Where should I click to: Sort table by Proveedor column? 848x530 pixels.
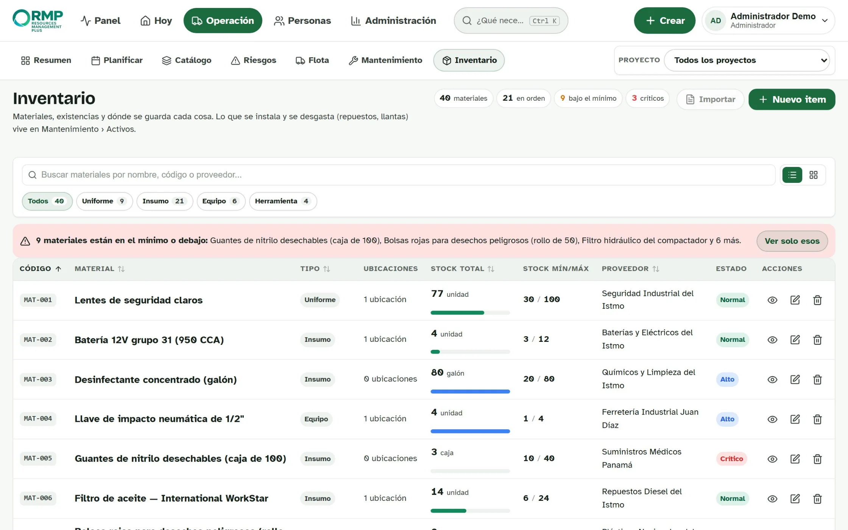pos(631,269)
